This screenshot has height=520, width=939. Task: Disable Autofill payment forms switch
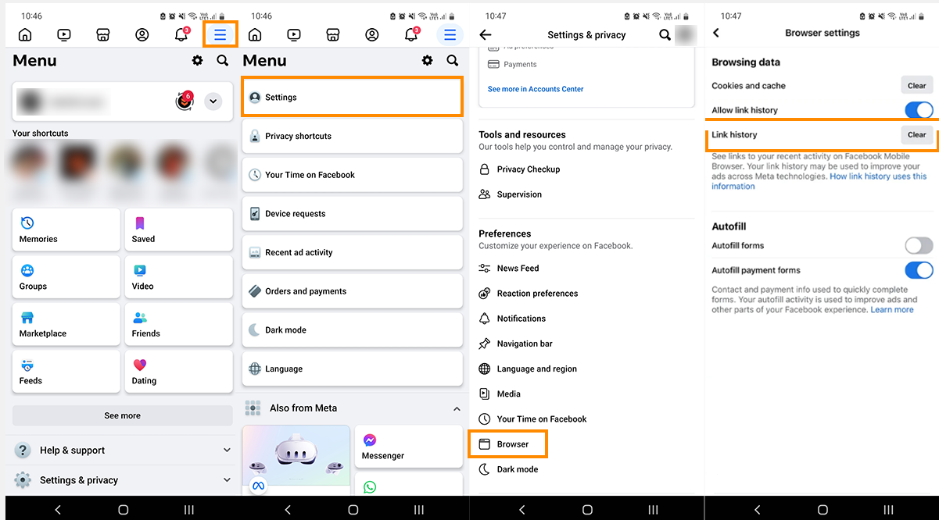coord(919,270)
